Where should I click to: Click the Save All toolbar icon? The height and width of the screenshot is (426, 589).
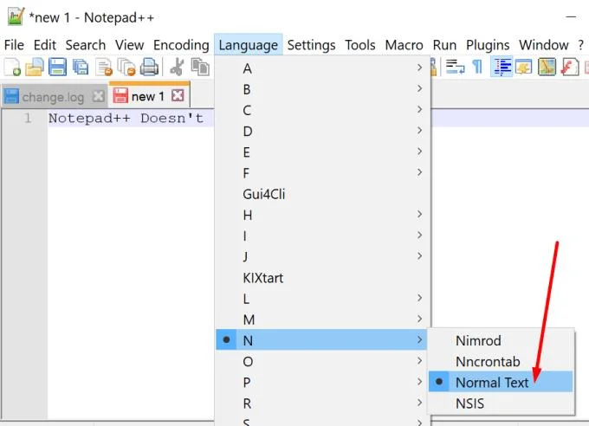click(81, 67)
